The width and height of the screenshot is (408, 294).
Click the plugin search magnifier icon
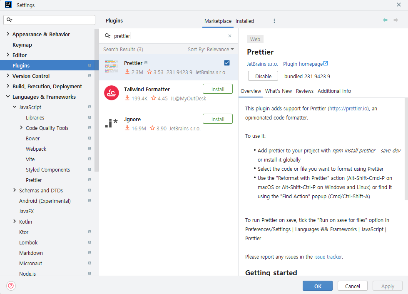pos(107,36)
